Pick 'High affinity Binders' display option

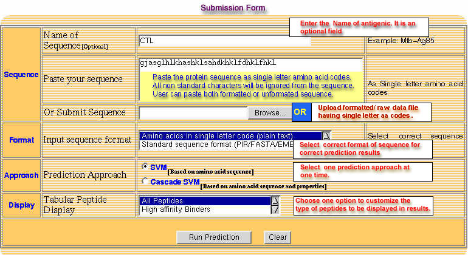[x=204, y=209]
